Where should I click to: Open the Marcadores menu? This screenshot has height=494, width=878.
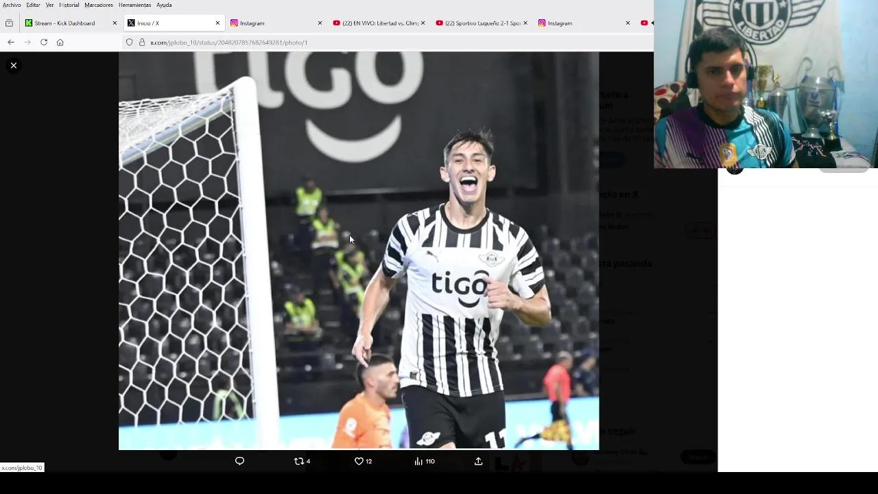99,5
